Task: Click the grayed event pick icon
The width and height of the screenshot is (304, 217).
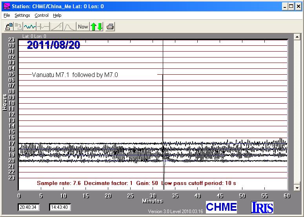Action: pyautogui.click(x=43, y=27)
